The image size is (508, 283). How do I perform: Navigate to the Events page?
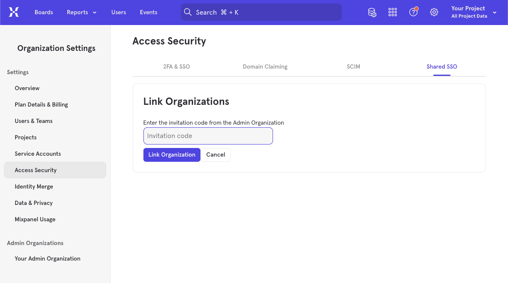(148, 12)
